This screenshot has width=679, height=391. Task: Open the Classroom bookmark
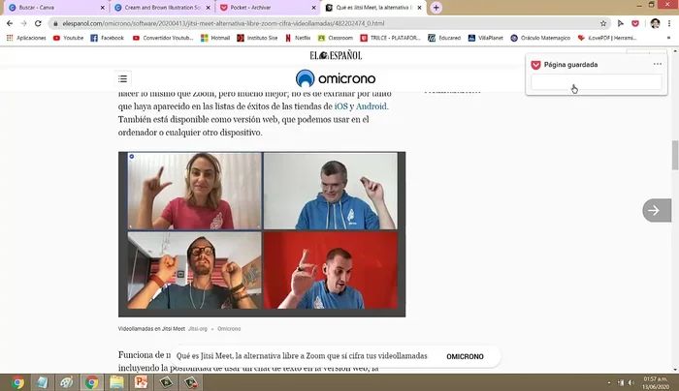336,38
